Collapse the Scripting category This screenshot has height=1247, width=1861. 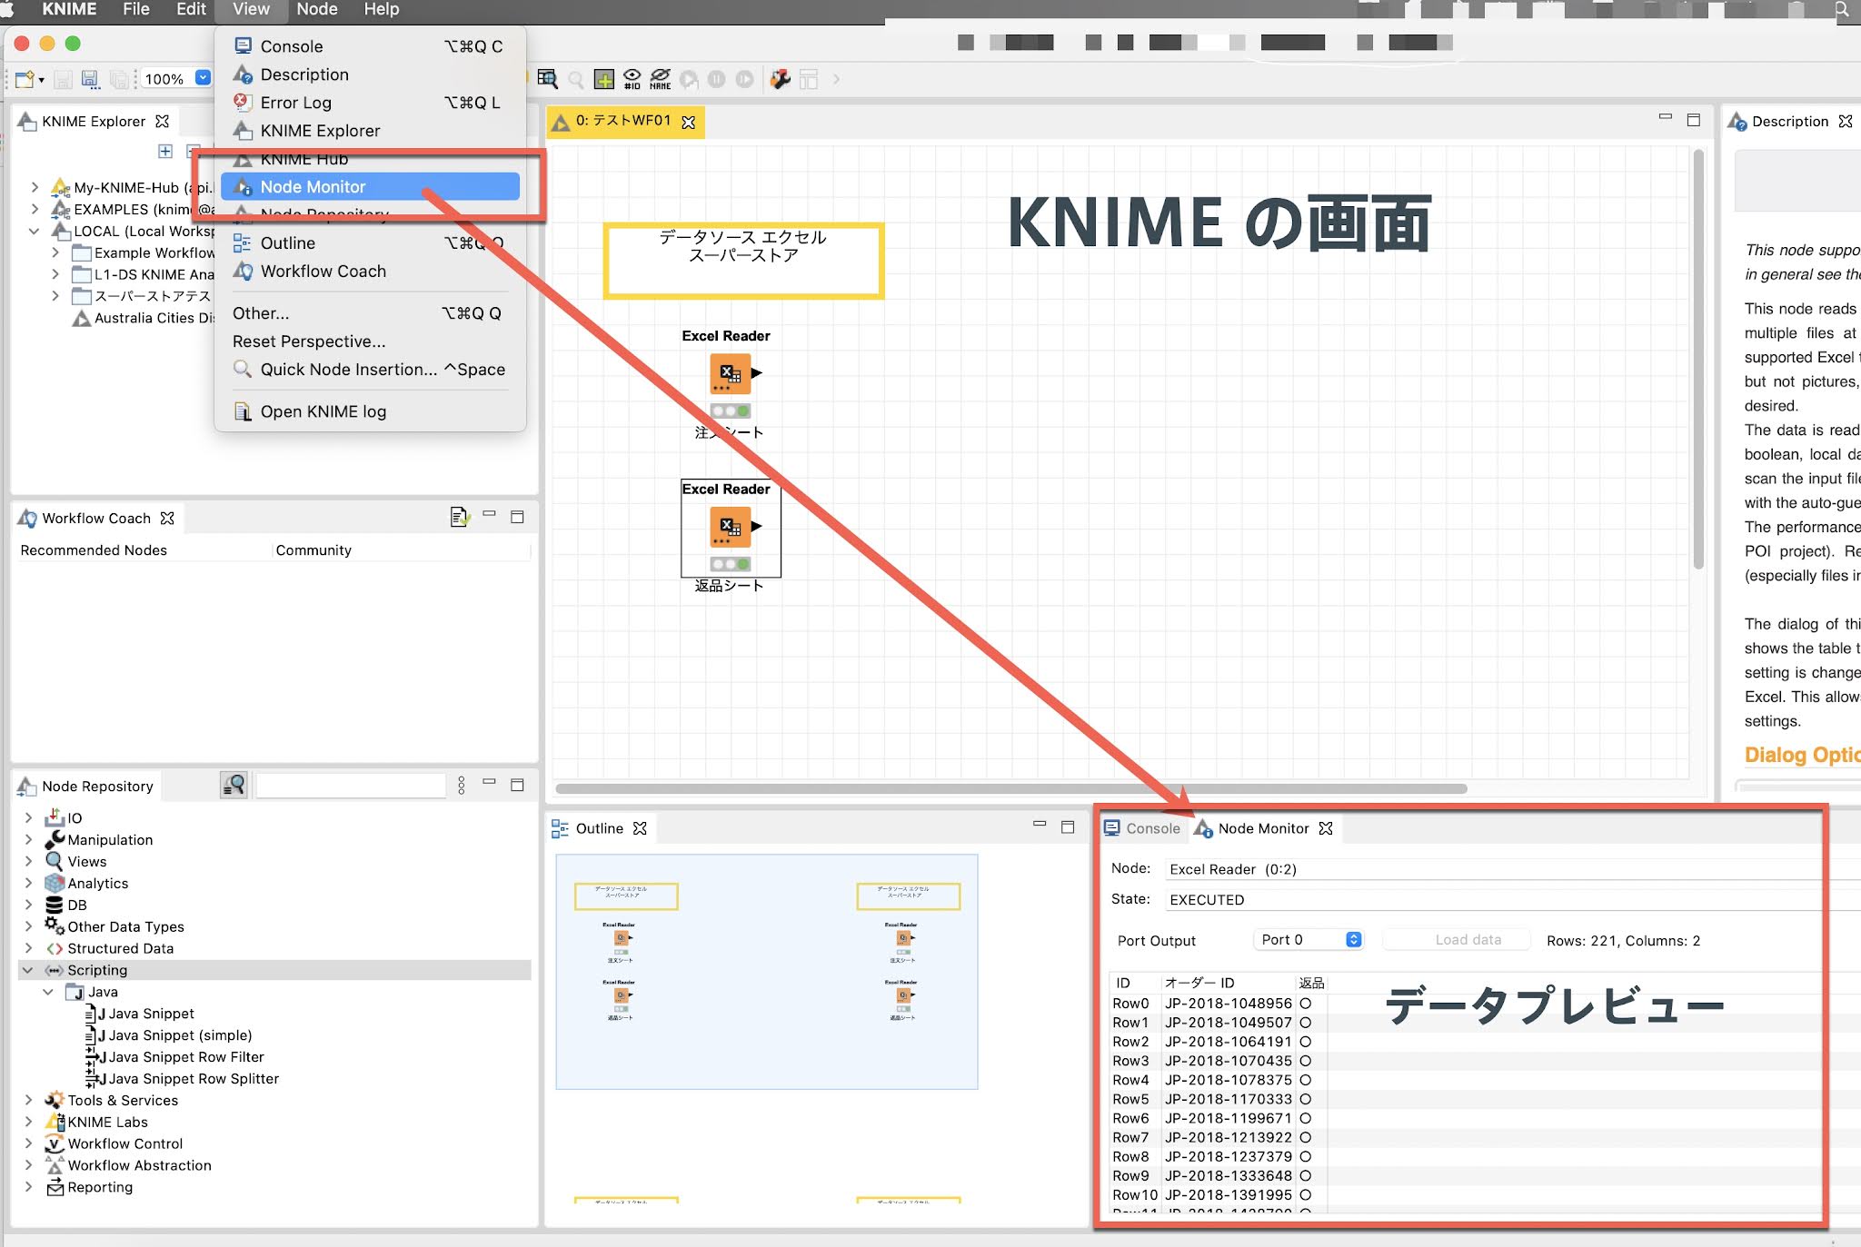pyautogui.click(x=28, y=970)
